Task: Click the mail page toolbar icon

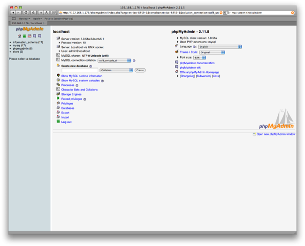Action: click(53, 13)
